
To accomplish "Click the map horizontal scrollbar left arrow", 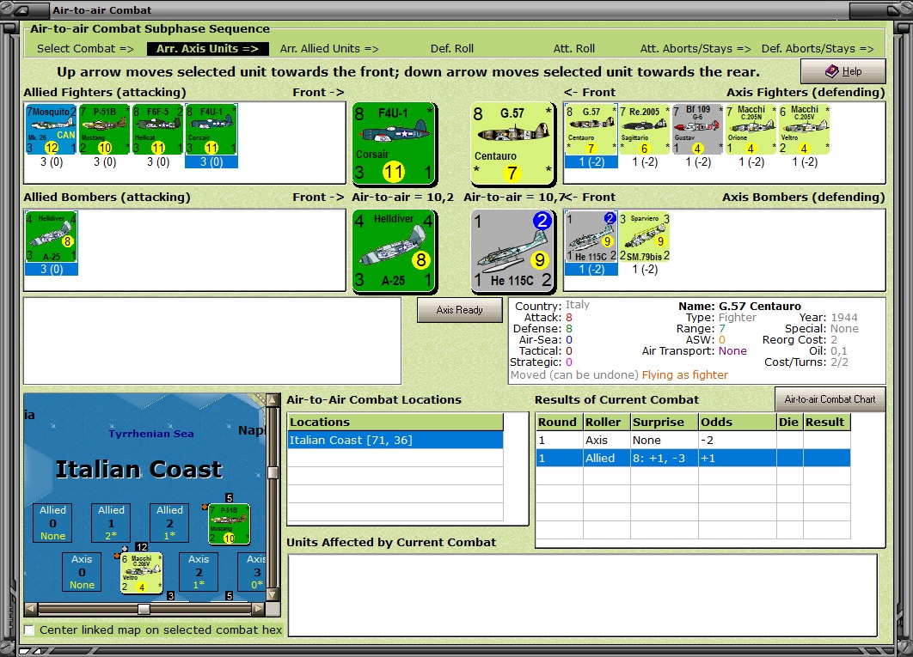I will click(31, 609).
